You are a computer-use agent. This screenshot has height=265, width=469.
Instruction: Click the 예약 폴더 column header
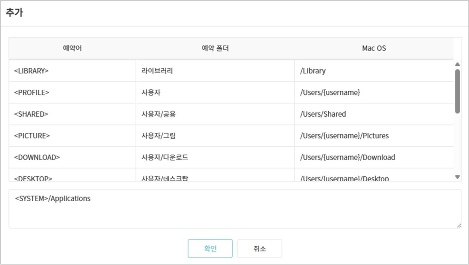(x=215, y=48)
